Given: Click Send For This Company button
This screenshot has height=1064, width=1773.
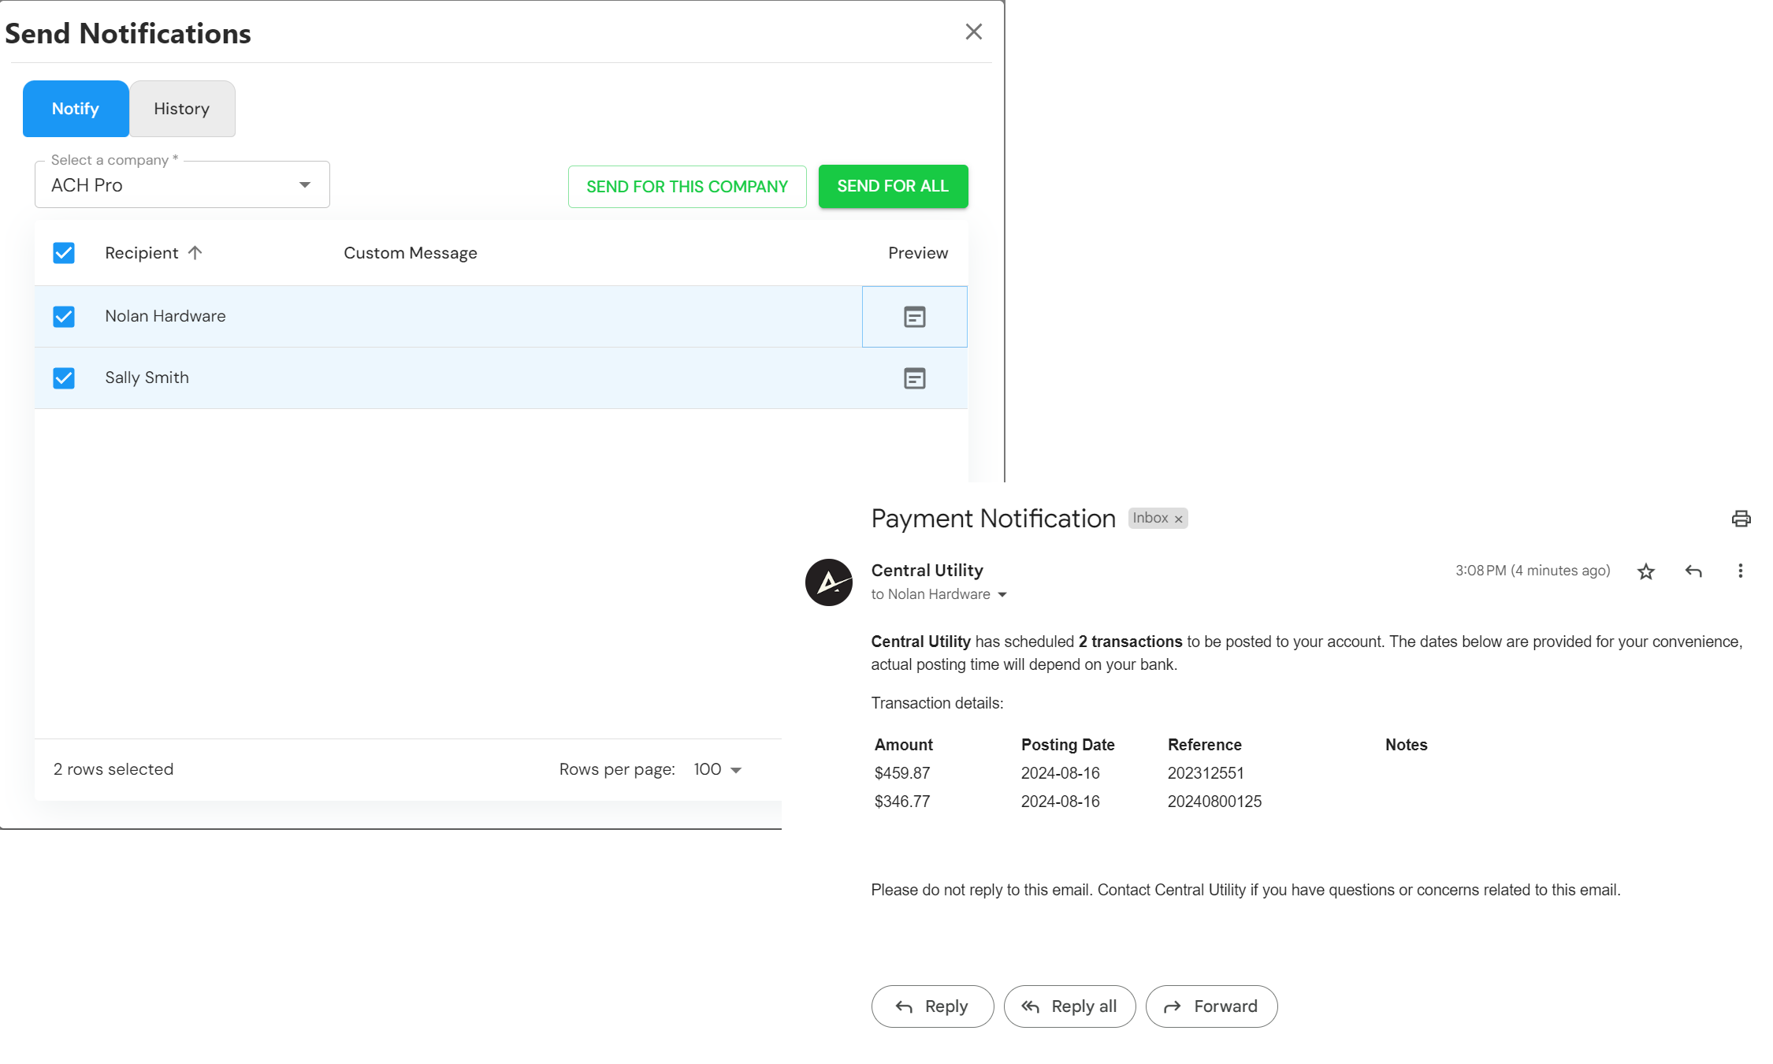Looking at the screenshot, I should pyautogui.click(x=686, y=187).
